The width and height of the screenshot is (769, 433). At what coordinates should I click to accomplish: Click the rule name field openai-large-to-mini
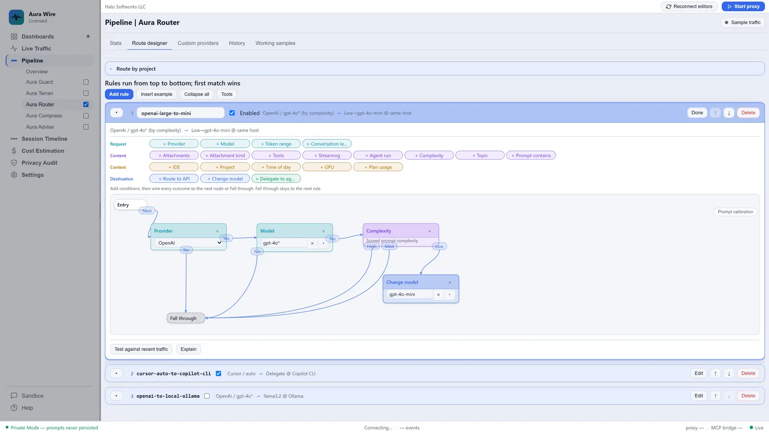tap(181, 113)
